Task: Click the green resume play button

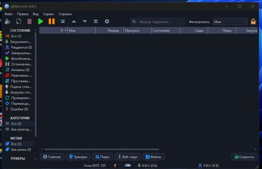Action: tap(40, 21)
